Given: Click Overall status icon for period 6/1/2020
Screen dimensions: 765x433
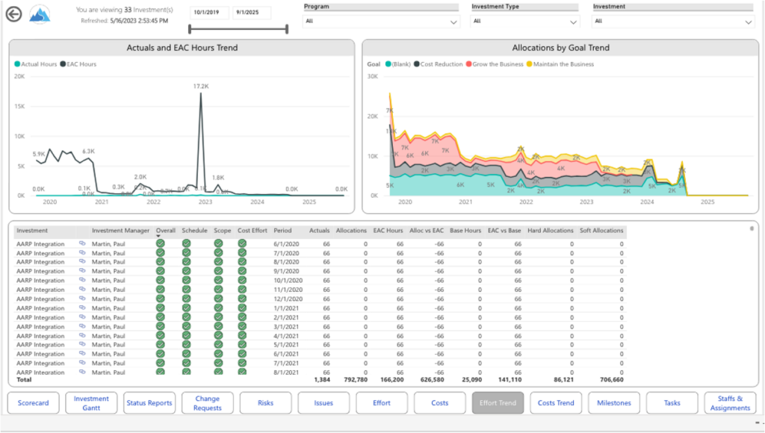Looking at the screenshot, I should point(160,243).
